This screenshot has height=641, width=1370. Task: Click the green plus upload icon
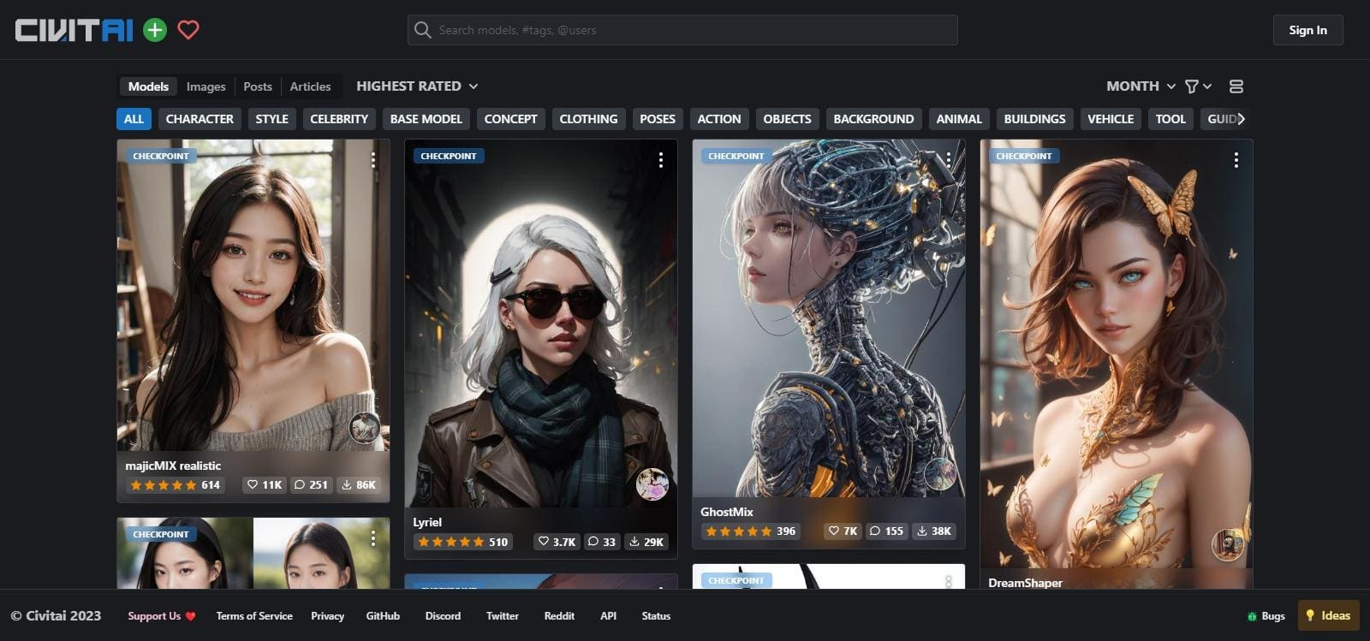(x=155, y=30)
